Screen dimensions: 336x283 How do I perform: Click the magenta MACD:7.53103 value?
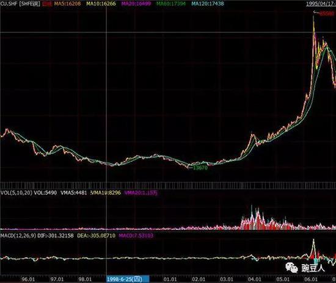pos(136,235)
